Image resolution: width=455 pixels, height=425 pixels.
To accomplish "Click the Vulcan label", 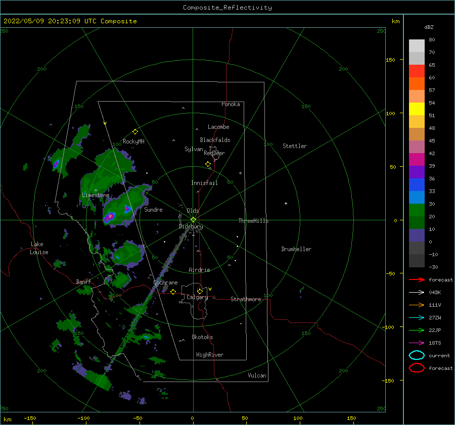I will tap(257, 375).
